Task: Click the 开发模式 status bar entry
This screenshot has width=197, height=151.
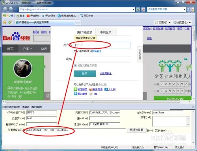Action: point(180,147)
